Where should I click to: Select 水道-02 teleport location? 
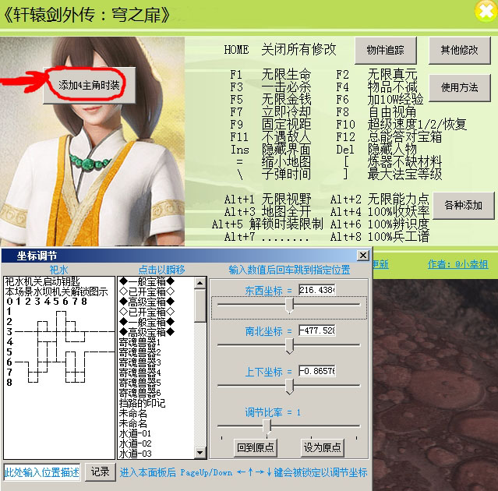[x=135, y=444]
